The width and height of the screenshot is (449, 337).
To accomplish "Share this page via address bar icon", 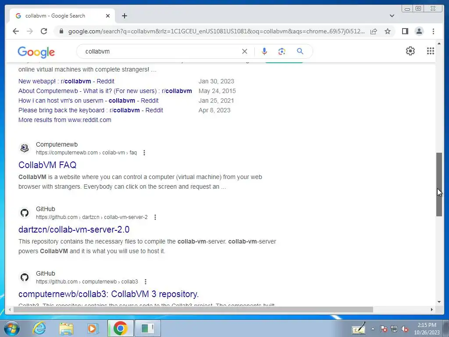I will pos(374,31).
